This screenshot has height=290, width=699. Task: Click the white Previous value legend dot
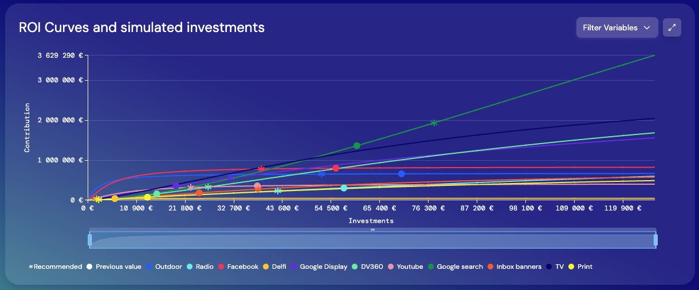89,267
